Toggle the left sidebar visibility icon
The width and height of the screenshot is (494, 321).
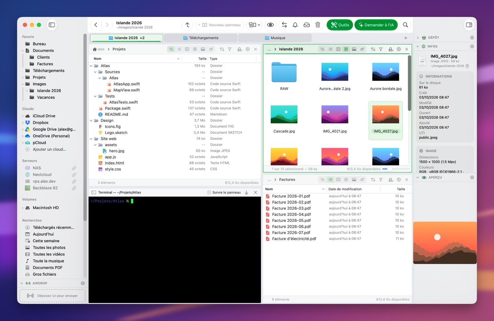52,25
